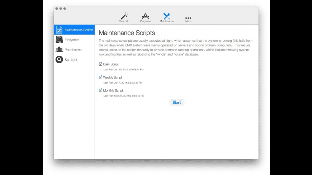Click the Weekly Script label text

point(112,77)
